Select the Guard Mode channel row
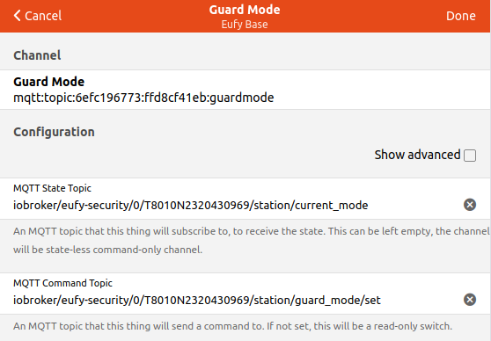 [245, 90]
